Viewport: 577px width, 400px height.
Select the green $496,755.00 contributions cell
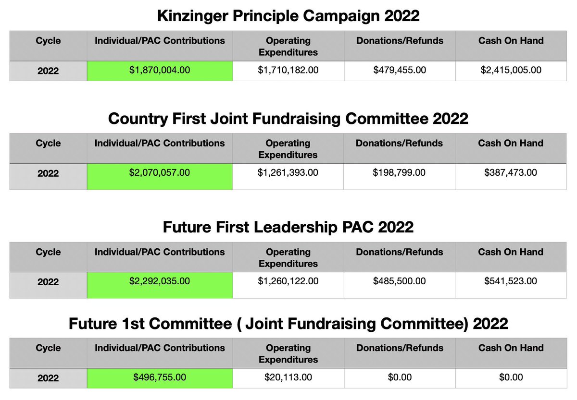(160, 378)
